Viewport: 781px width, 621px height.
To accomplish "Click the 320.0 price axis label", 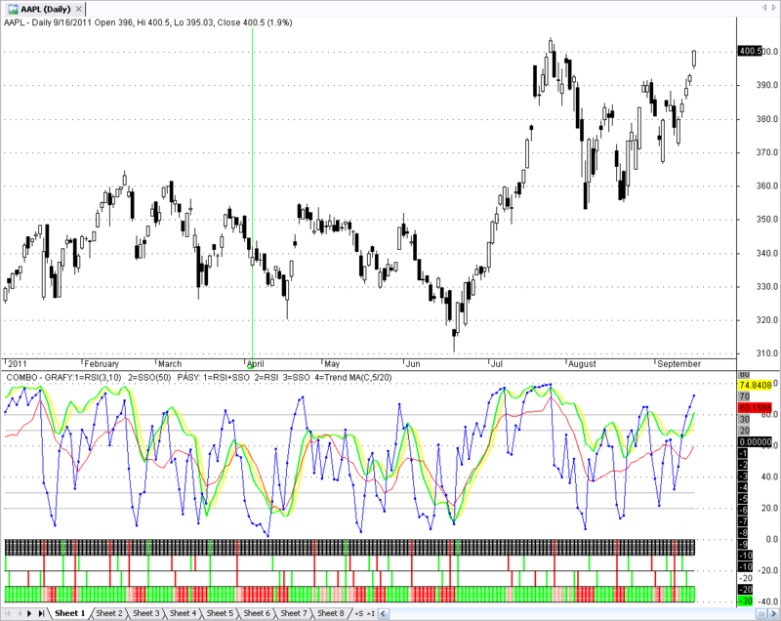I will click(767, 319).
